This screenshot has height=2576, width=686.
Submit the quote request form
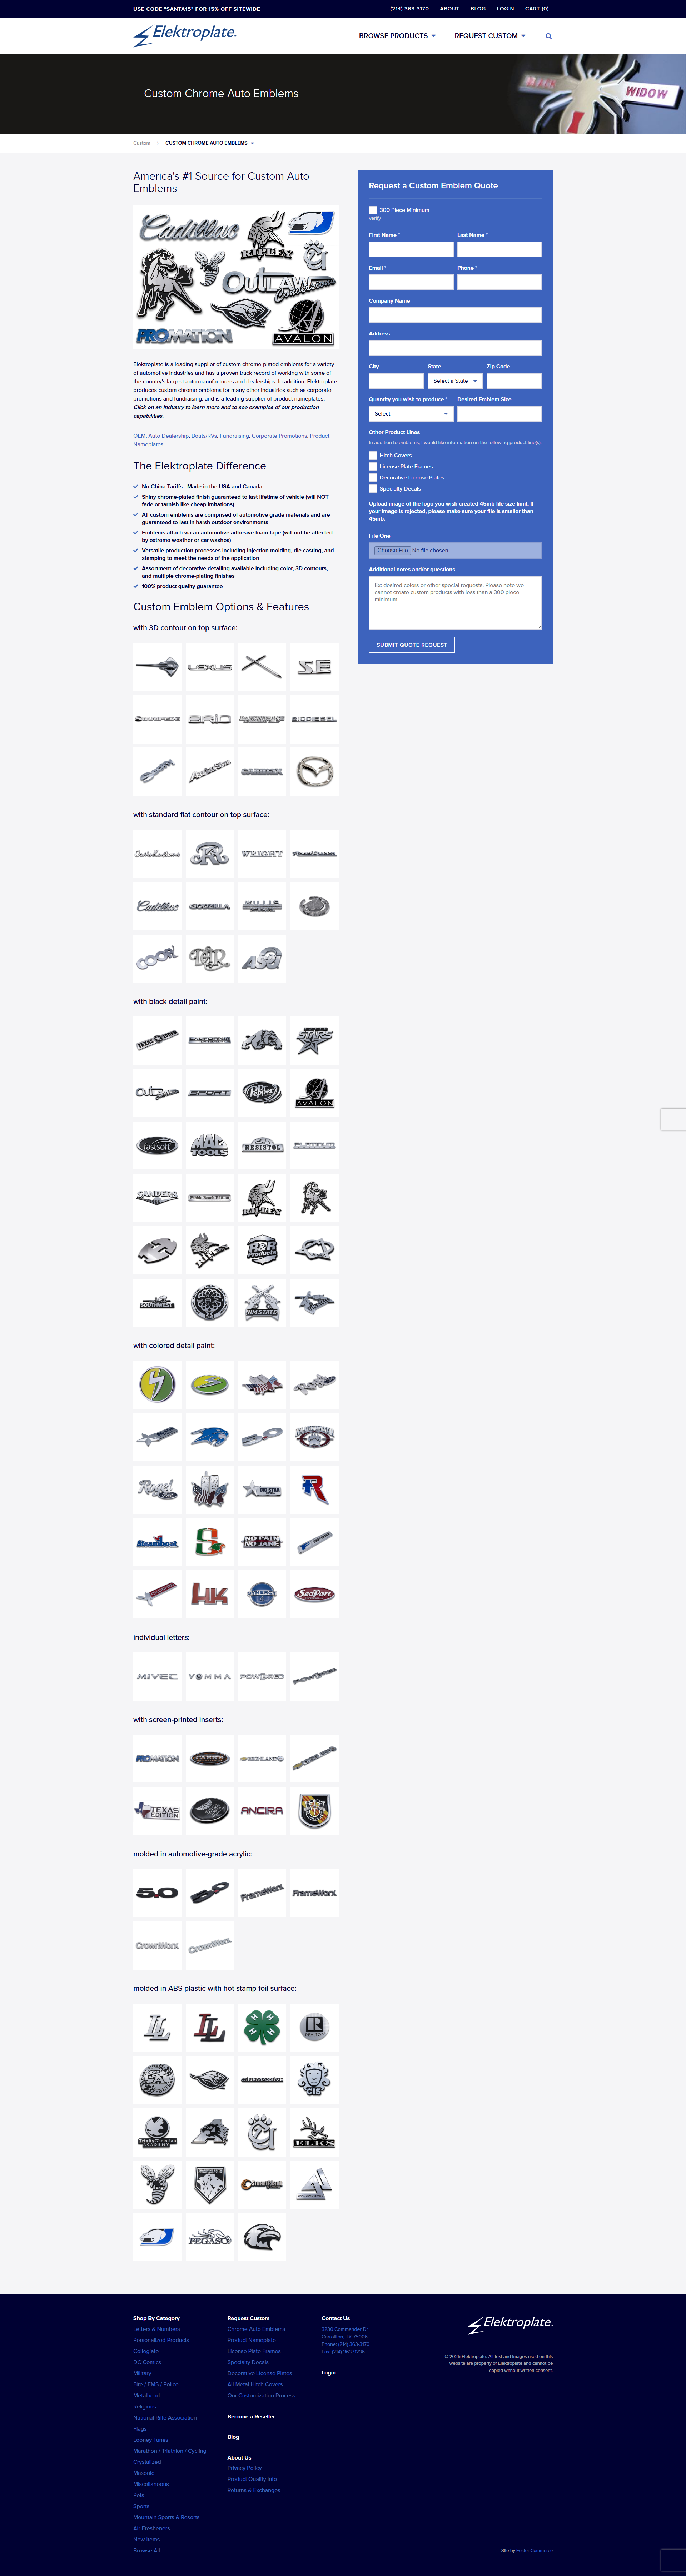click(x=412, y=645)
